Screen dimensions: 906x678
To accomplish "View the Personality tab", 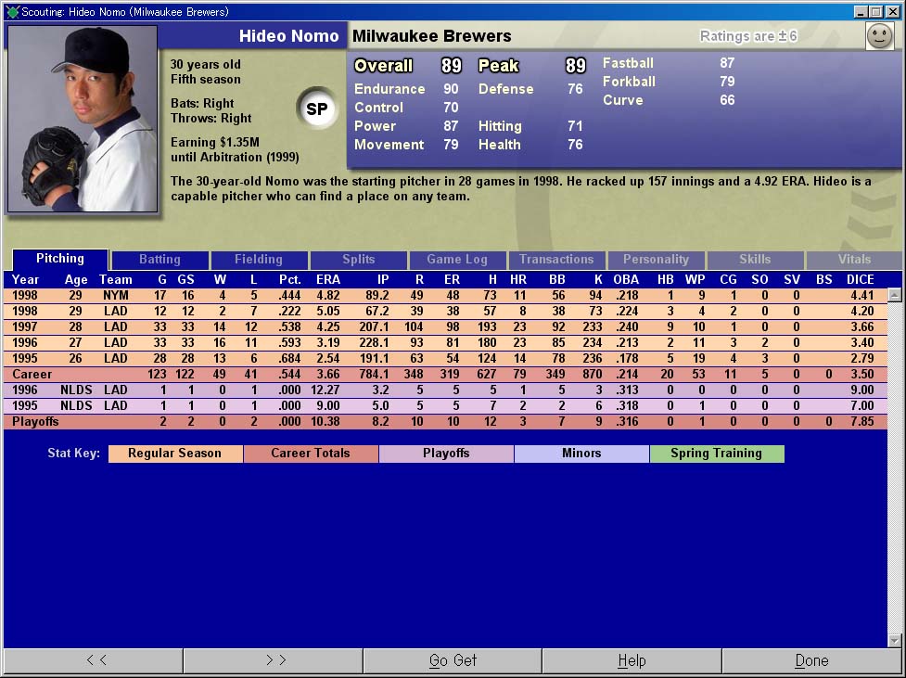I will click(656, 260).
